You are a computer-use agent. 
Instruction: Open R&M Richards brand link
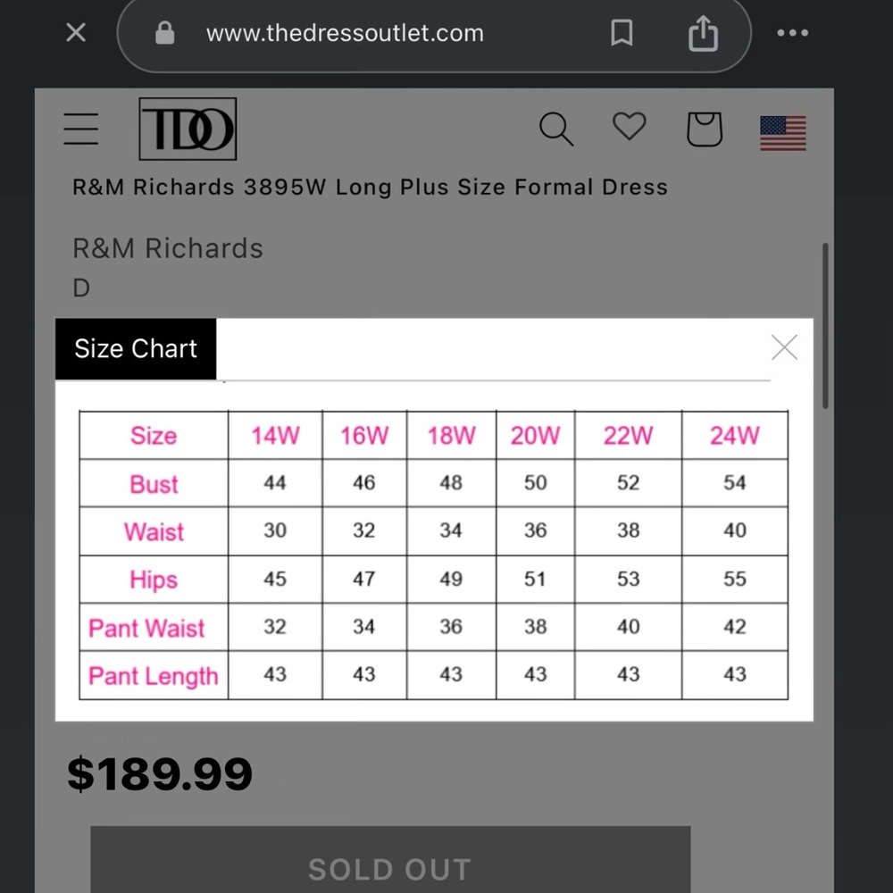[168, 248]
